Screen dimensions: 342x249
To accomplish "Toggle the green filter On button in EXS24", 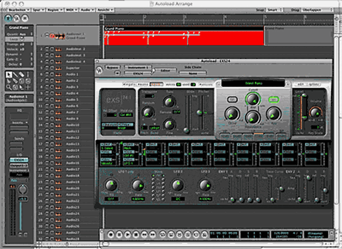I will [x=274, y=99].
